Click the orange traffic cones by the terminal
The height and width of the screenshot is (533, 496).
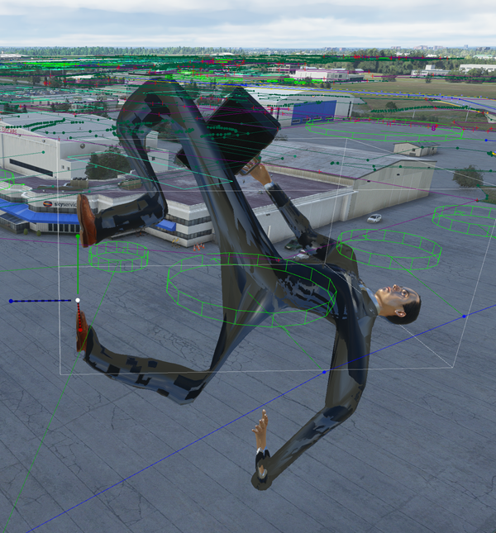198,245
